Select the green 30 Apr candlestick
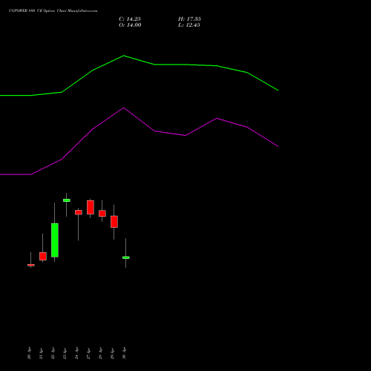 126,257
